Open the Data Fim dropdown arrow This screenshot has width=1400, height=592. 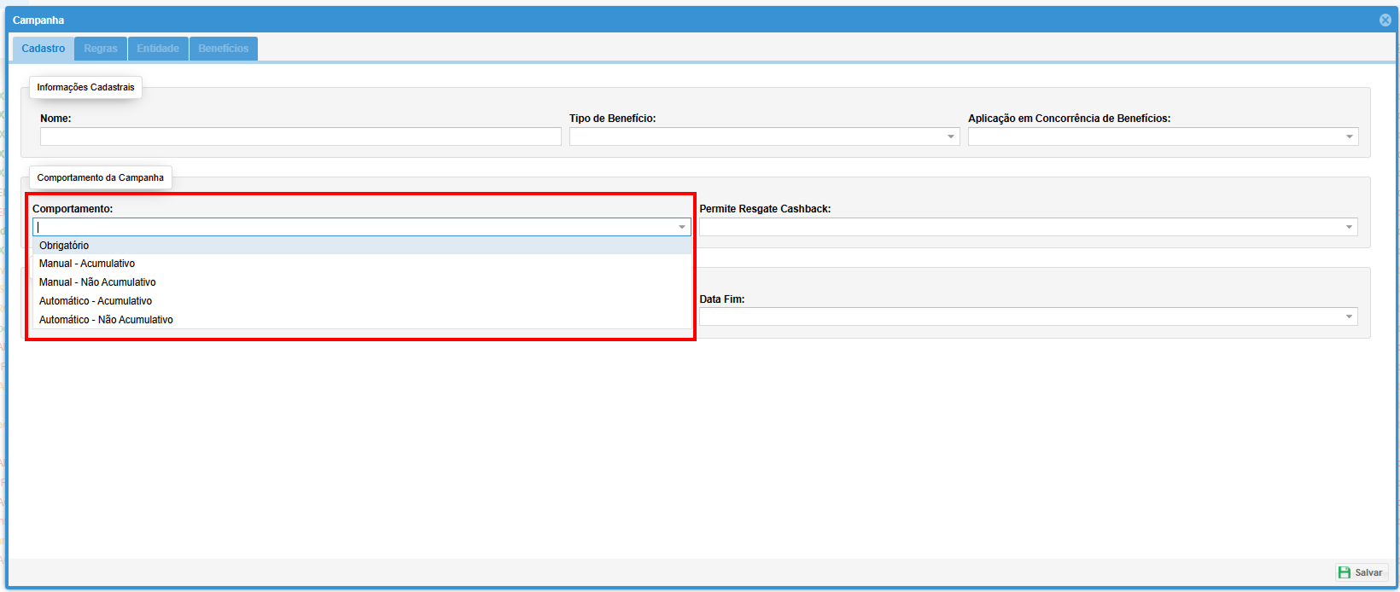pyautogui.click(x=1349, y=316)
